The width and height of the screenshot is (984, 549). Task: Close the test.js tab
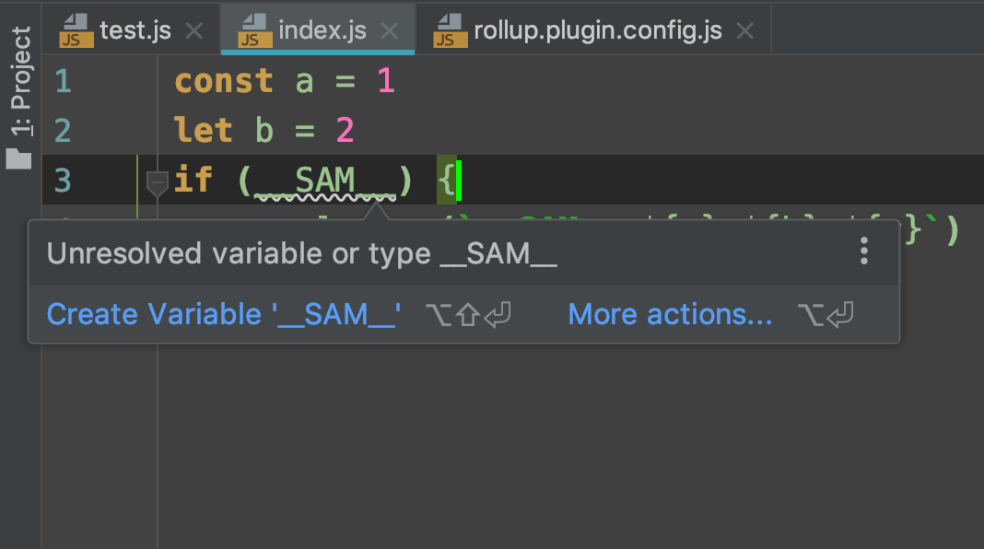pos(193,31)
